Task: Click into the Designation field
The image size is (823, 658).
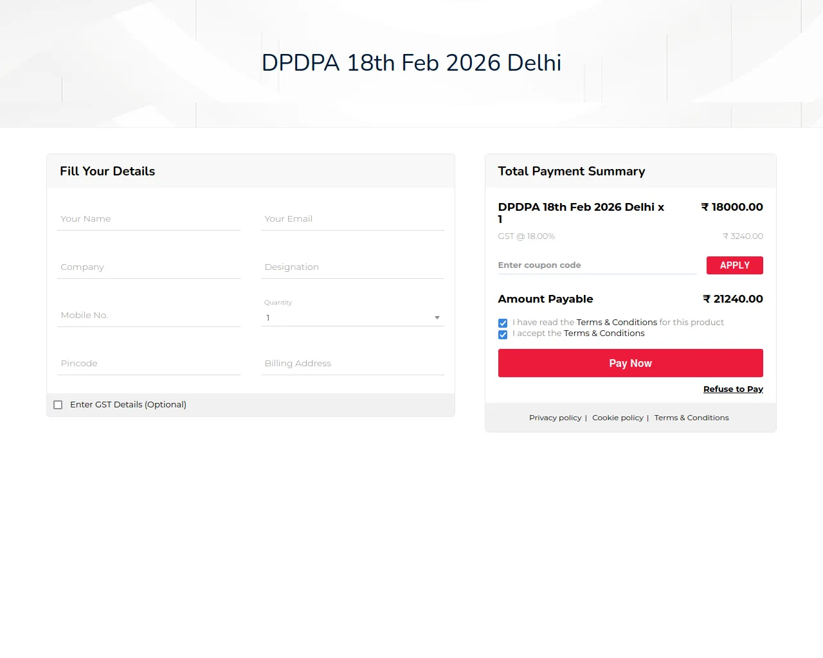Action: (352, 267)
